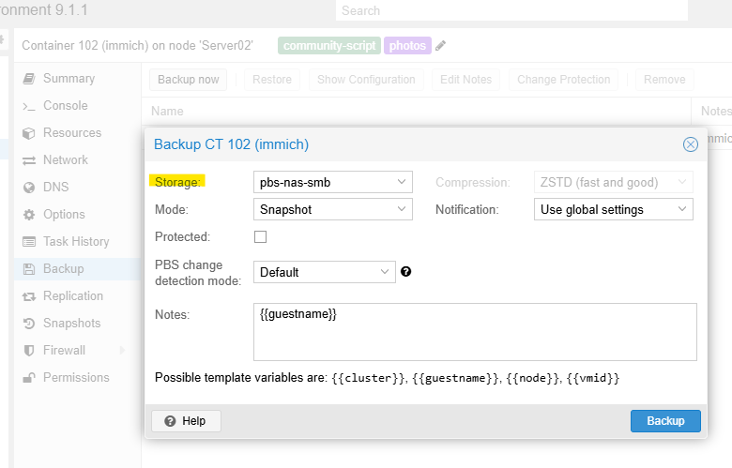Click the Help button in dialog

click(x=186, y=421)
